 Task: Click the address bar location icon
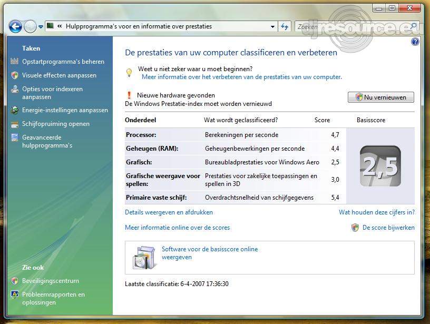pos(50,26)
